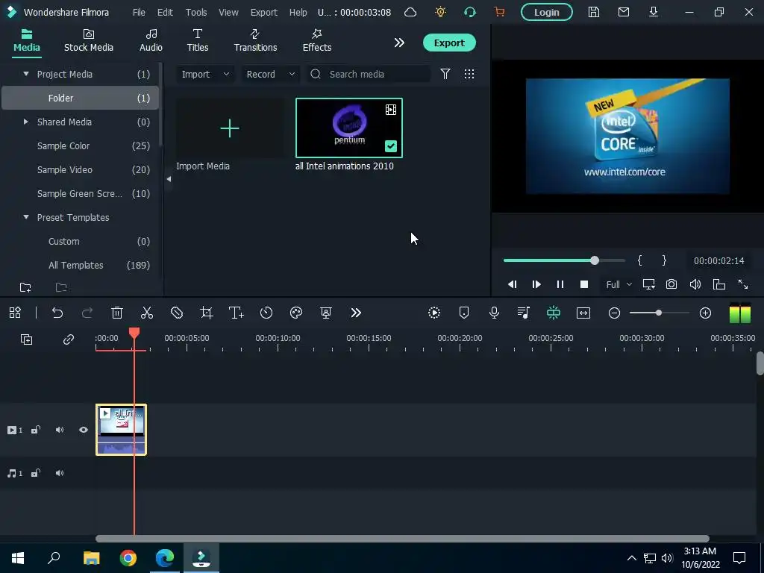Click the Green Screen keying icon

pos(326,313)
